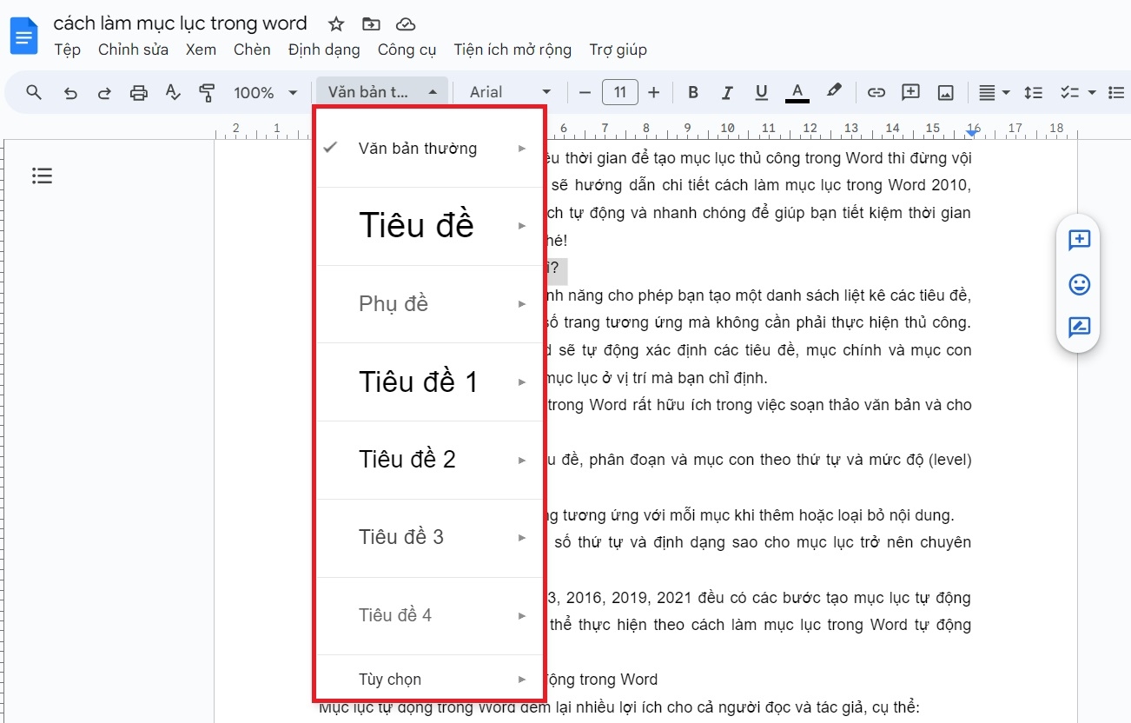Toggle bold formatting
Viewport: 1131px width, 723px height.
693,92
